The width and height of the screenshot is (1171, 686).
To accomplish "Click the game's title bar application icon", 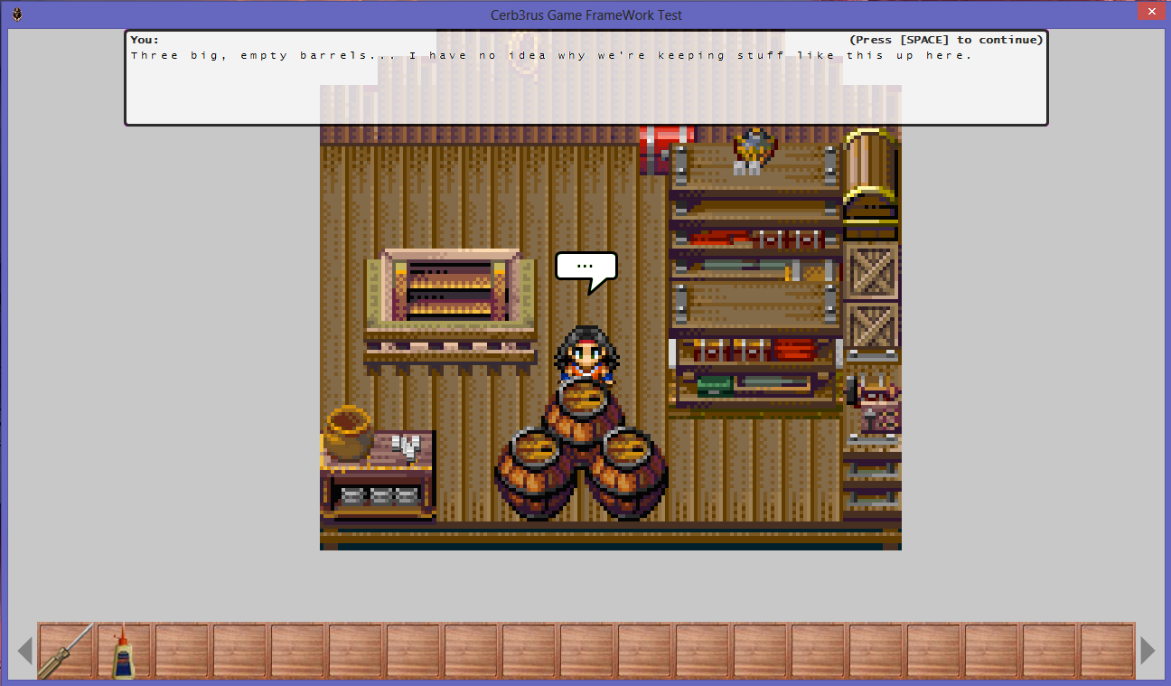I will click(x=16, y=14).
